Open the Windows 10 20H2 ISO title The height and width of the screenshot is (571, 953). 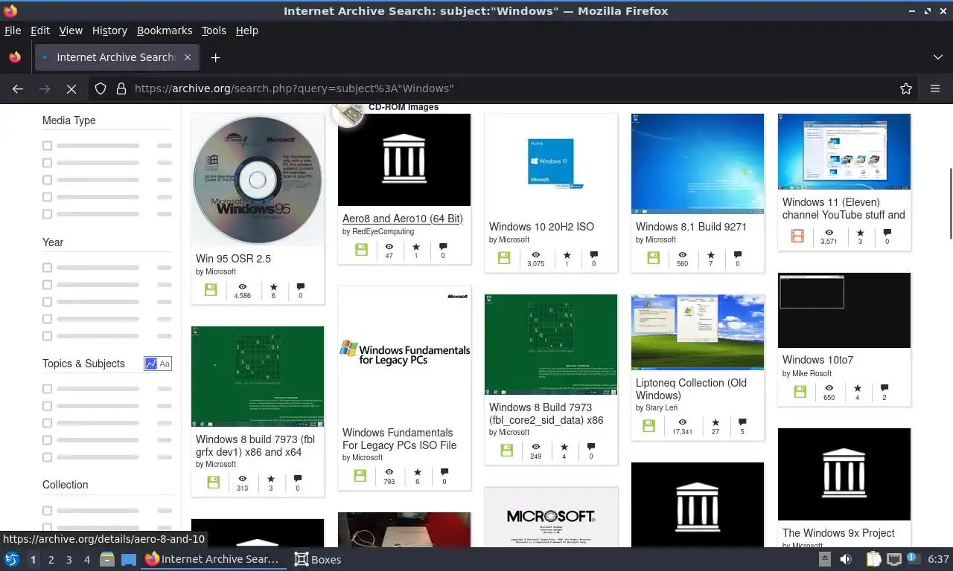click(541, 227)
